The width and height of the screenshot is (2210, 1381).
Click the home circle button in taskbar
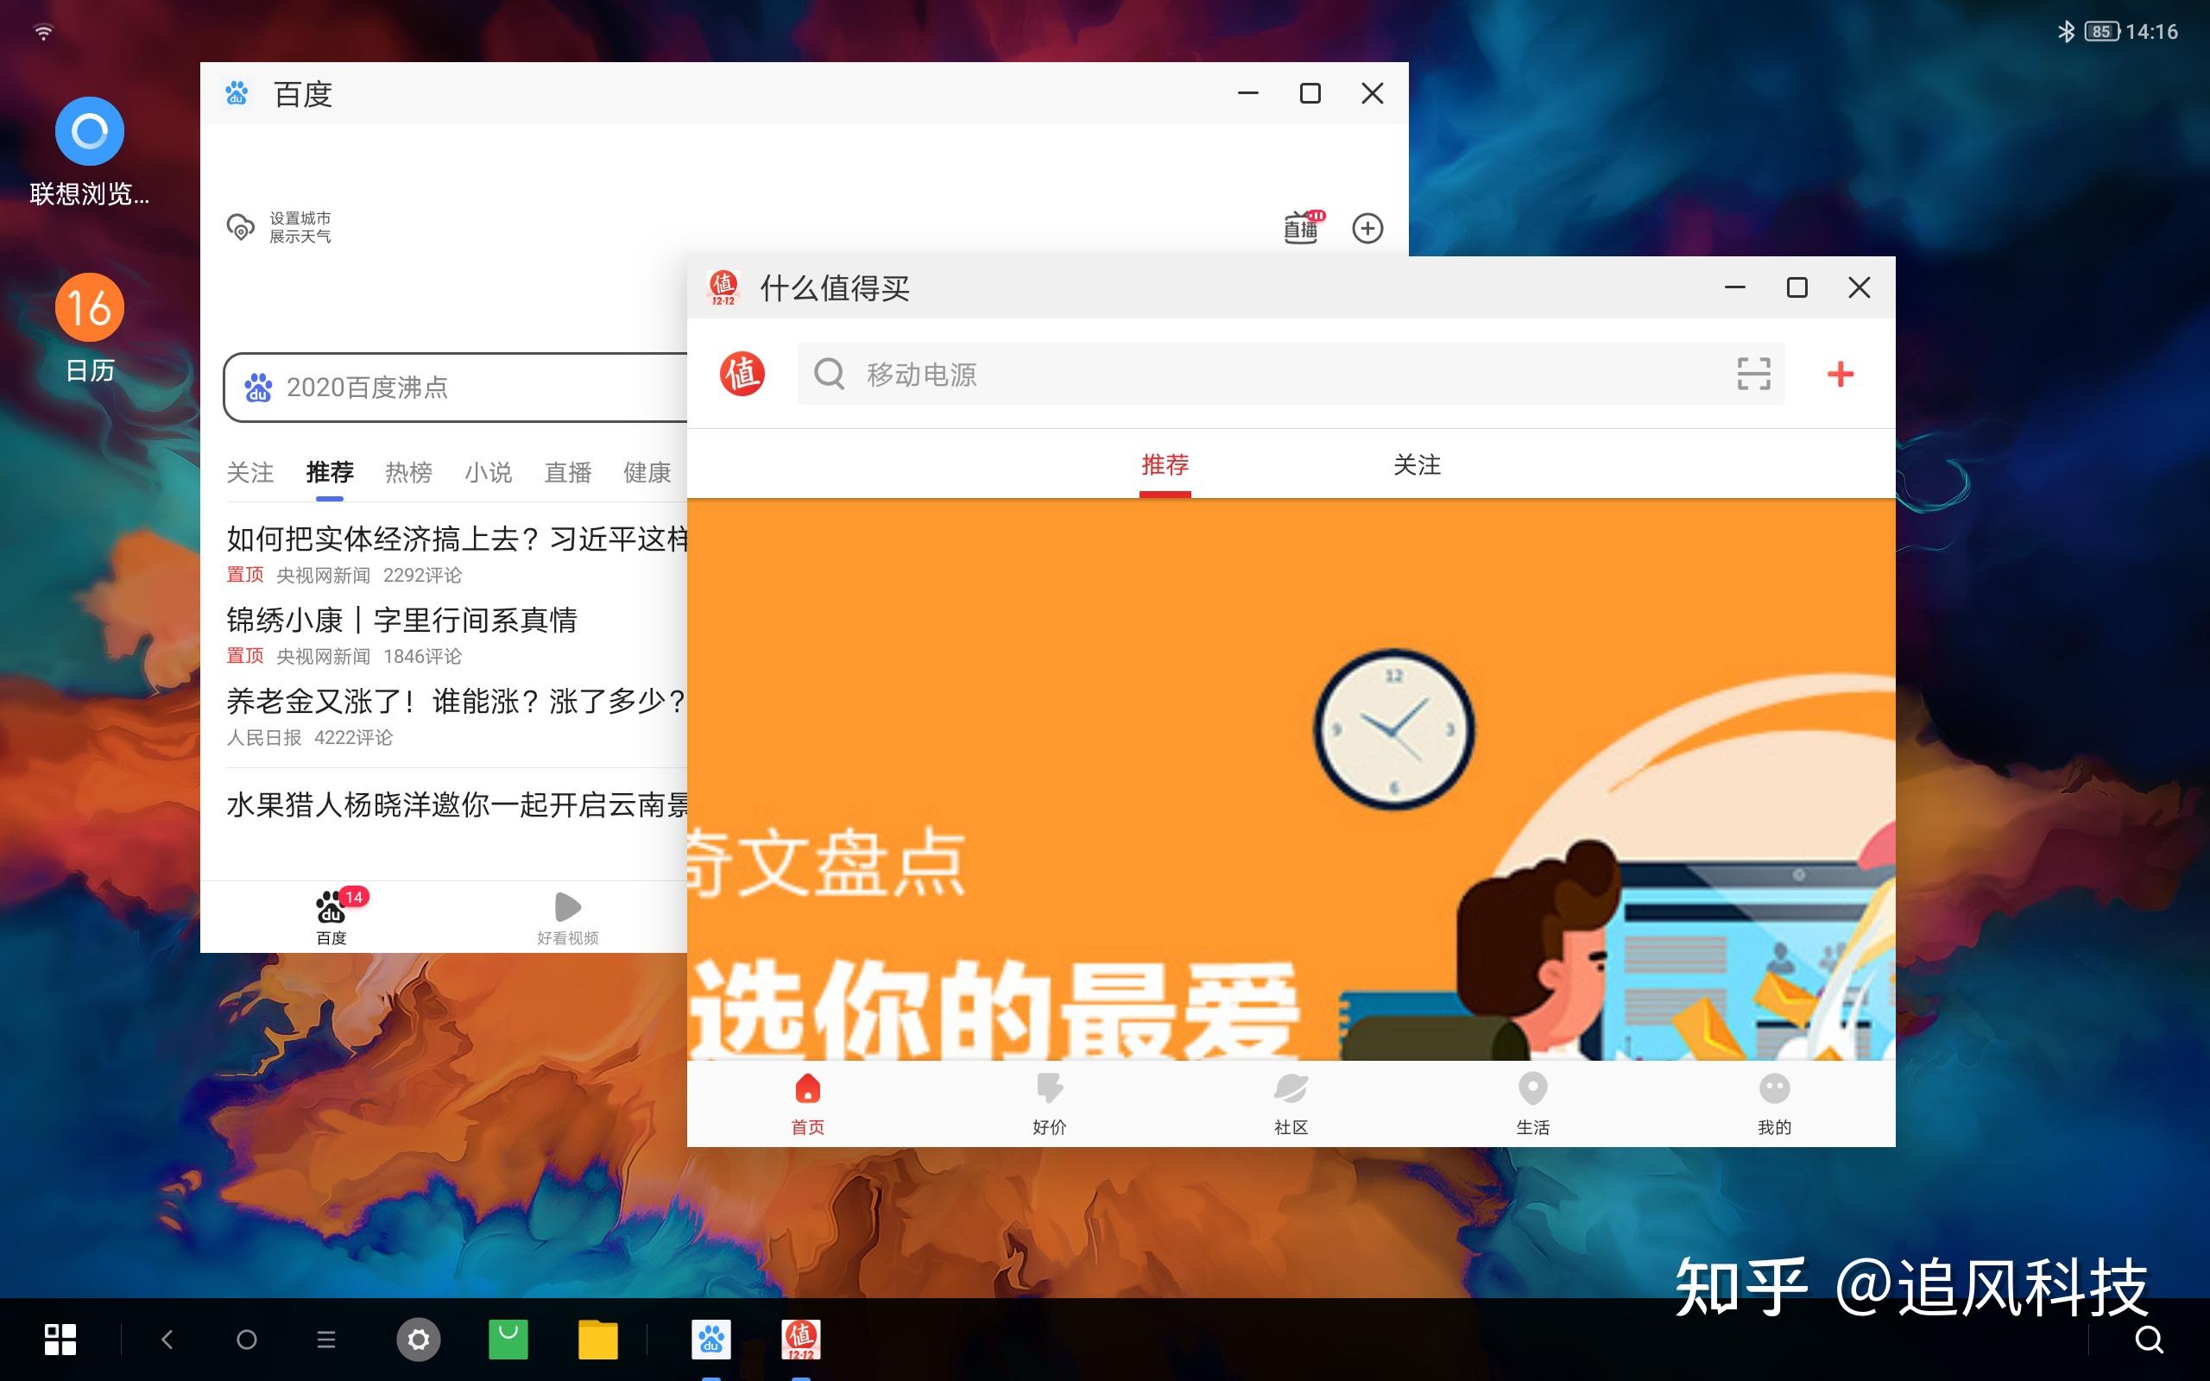(247, 1340)
